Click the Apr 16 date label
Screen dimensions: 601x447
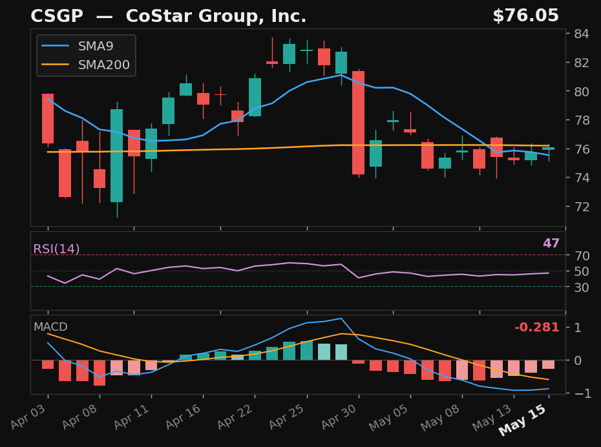[184, 417]
